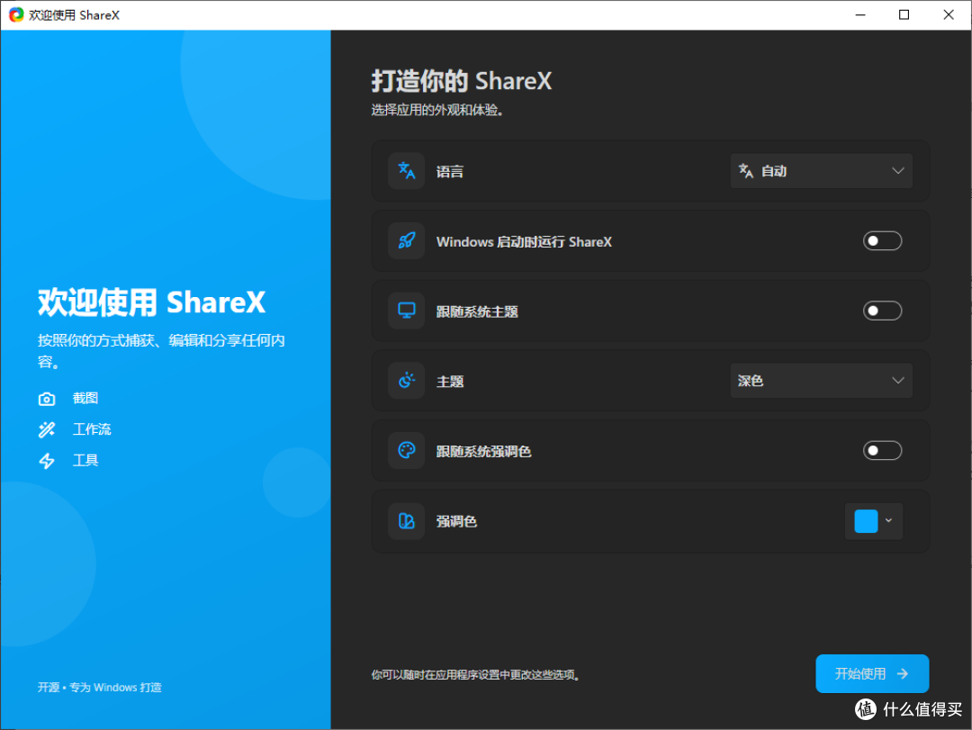Viewport: 972px width, 730px height.
Task: Click the 强调色 label
Action: 457,521
